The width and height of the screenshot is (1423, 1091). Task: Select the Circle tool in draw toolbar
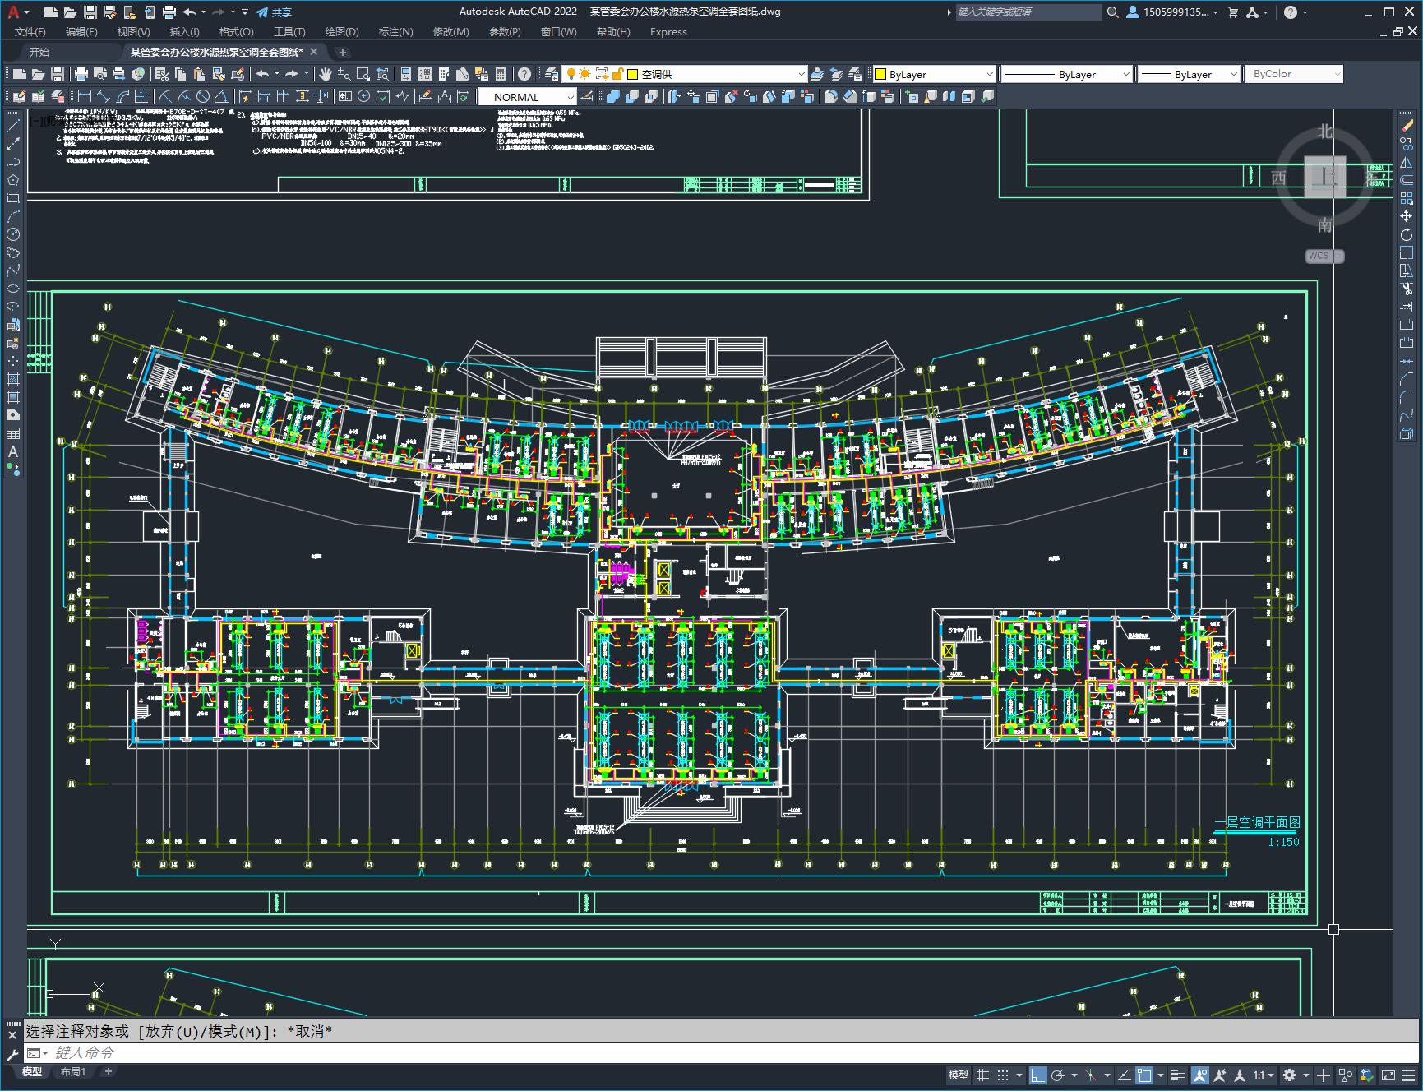coord(12,234)
